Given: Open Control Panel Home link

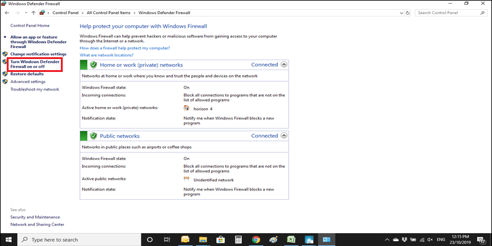Looking at the screenshot, I should coord(30,25).
